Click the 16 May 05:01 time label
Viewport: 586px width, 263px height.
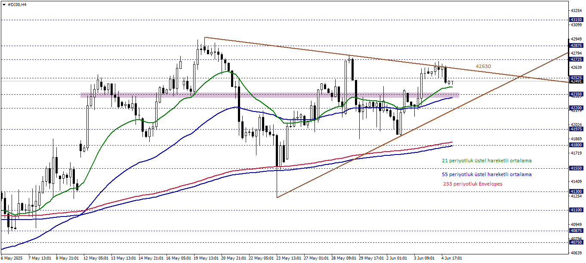[178, 258]
